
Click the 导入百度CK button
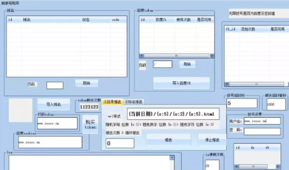[x=182, y=83]
